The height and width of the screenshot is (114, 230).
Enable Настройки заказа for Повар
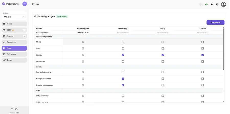pos(163,79)
